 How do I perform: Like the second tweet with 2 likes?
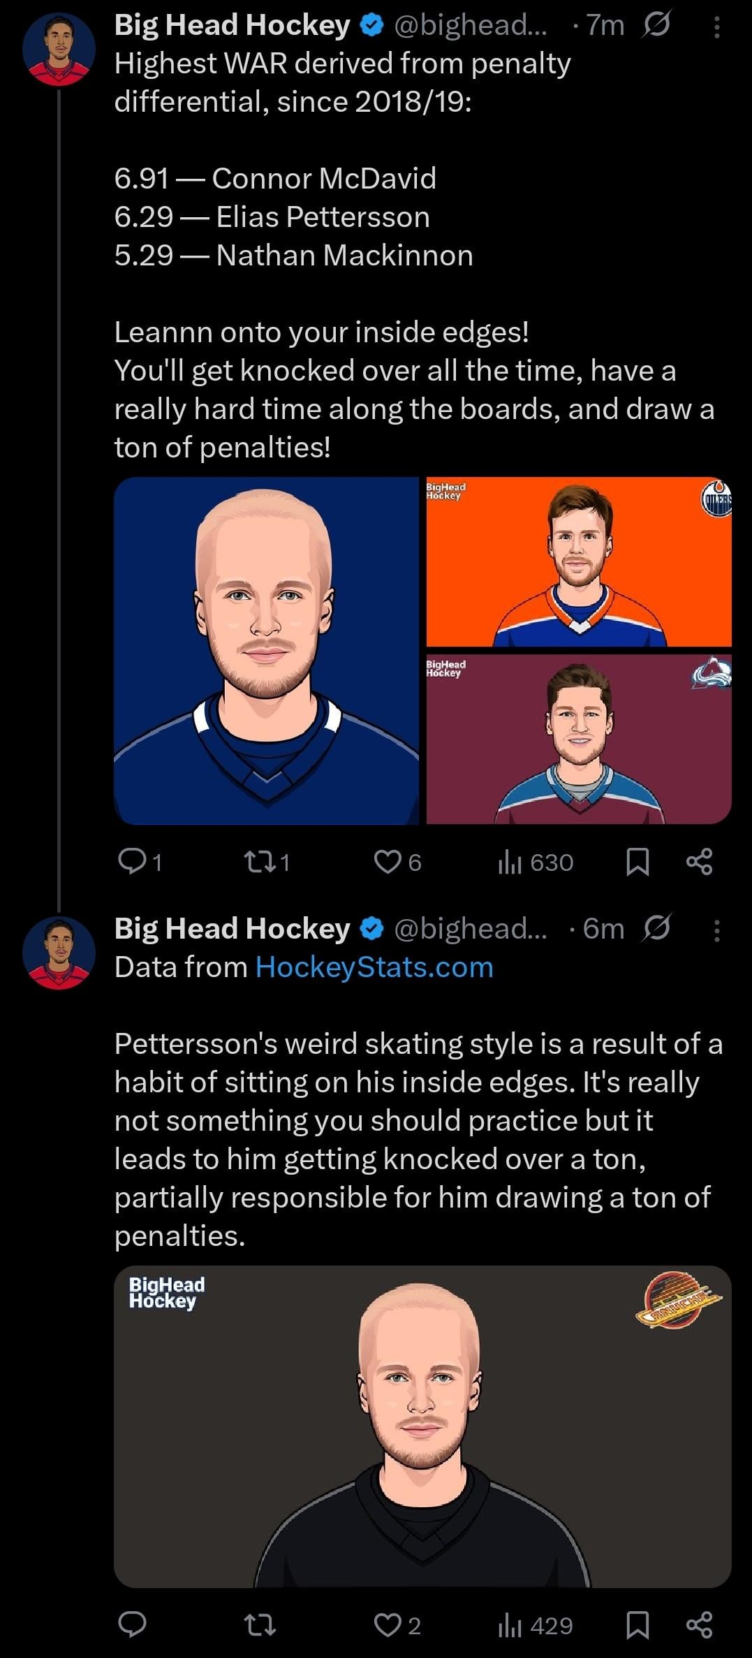coord(388,1626)
